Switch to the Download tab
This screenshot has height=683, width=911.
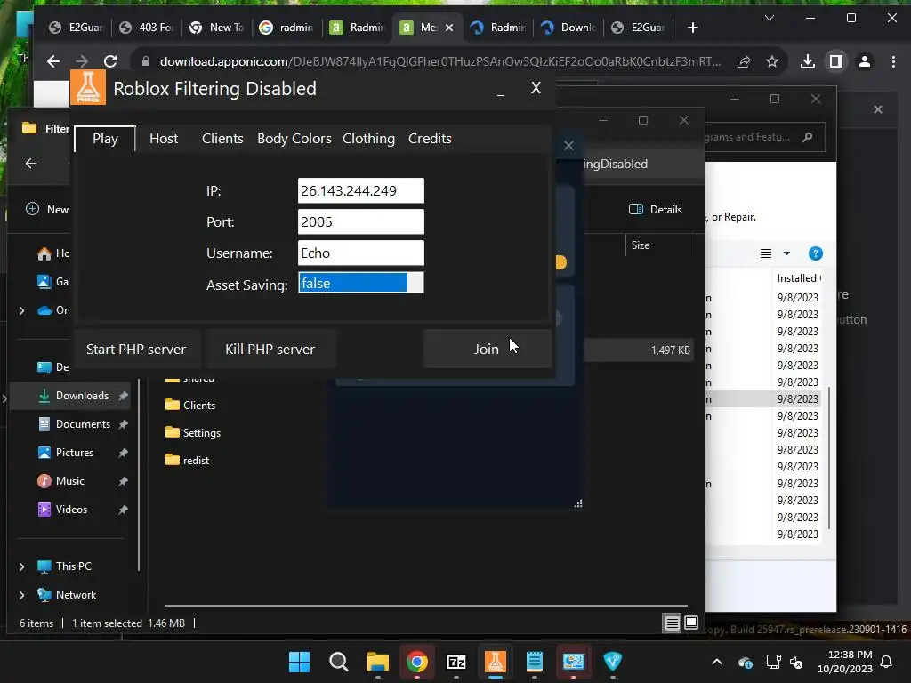pos(568,28)
